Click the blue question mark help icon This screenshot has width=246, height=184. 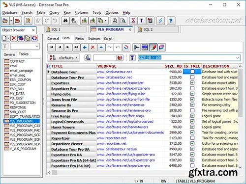click(171, 21)
